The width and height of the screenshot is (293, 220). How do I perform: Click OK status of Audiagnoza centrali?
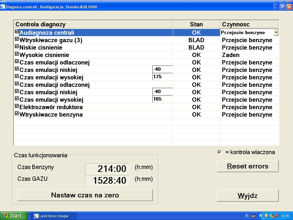click(196, 33)
